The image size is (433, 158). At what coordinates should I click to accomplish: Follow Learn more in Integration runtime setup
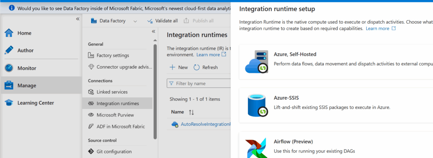coord(381,28)
